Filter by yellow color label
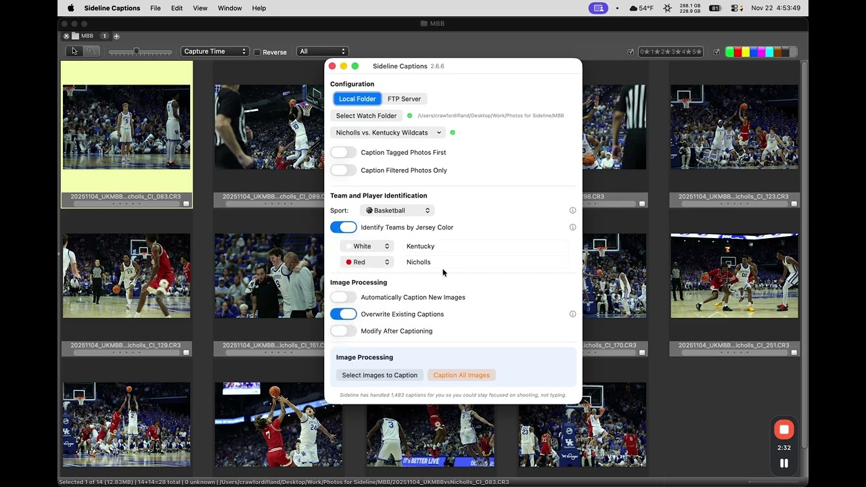This screenshot has height=487, width=866. 746,51
